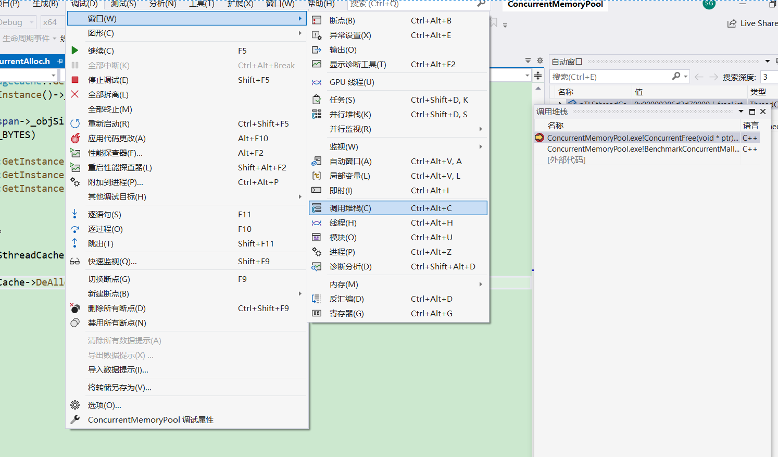778x457 pixels.
Task: Click the 搜索深度 value box
Action: coord(769,77)
